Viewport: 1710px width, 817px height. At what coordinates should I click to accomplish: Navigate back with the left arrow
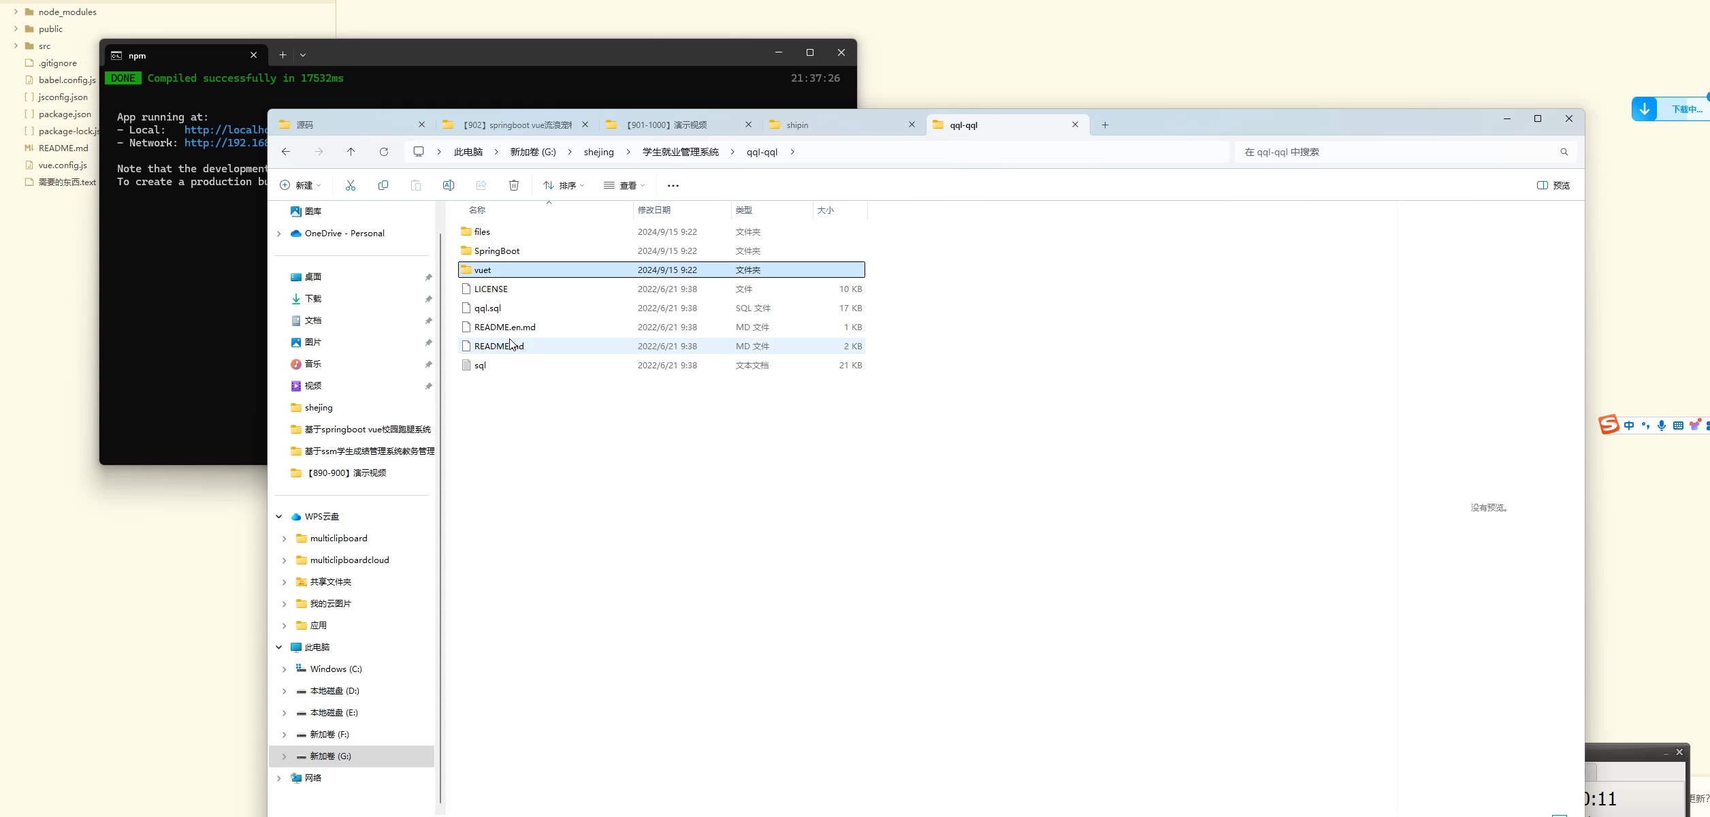click(286, 152)
